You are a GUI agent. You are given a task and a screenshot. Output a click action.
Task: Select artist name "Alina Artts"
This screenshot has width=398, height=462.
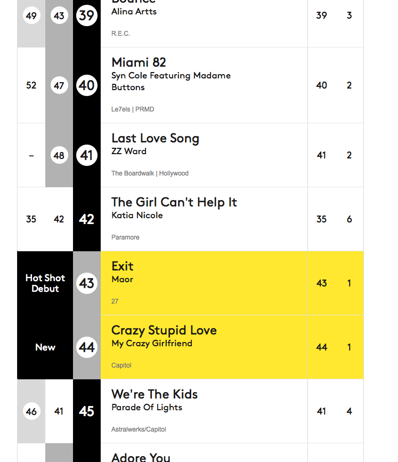pos(134,11)
